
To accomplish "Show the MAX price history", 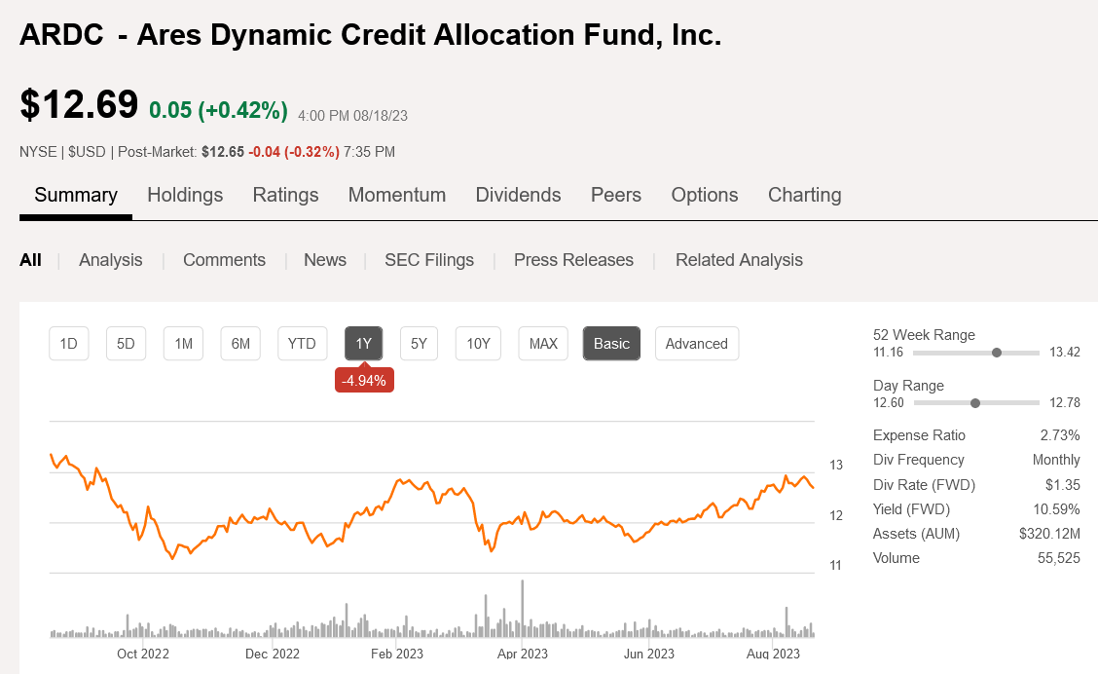I will pyautogui.click(x=543, y=343).
